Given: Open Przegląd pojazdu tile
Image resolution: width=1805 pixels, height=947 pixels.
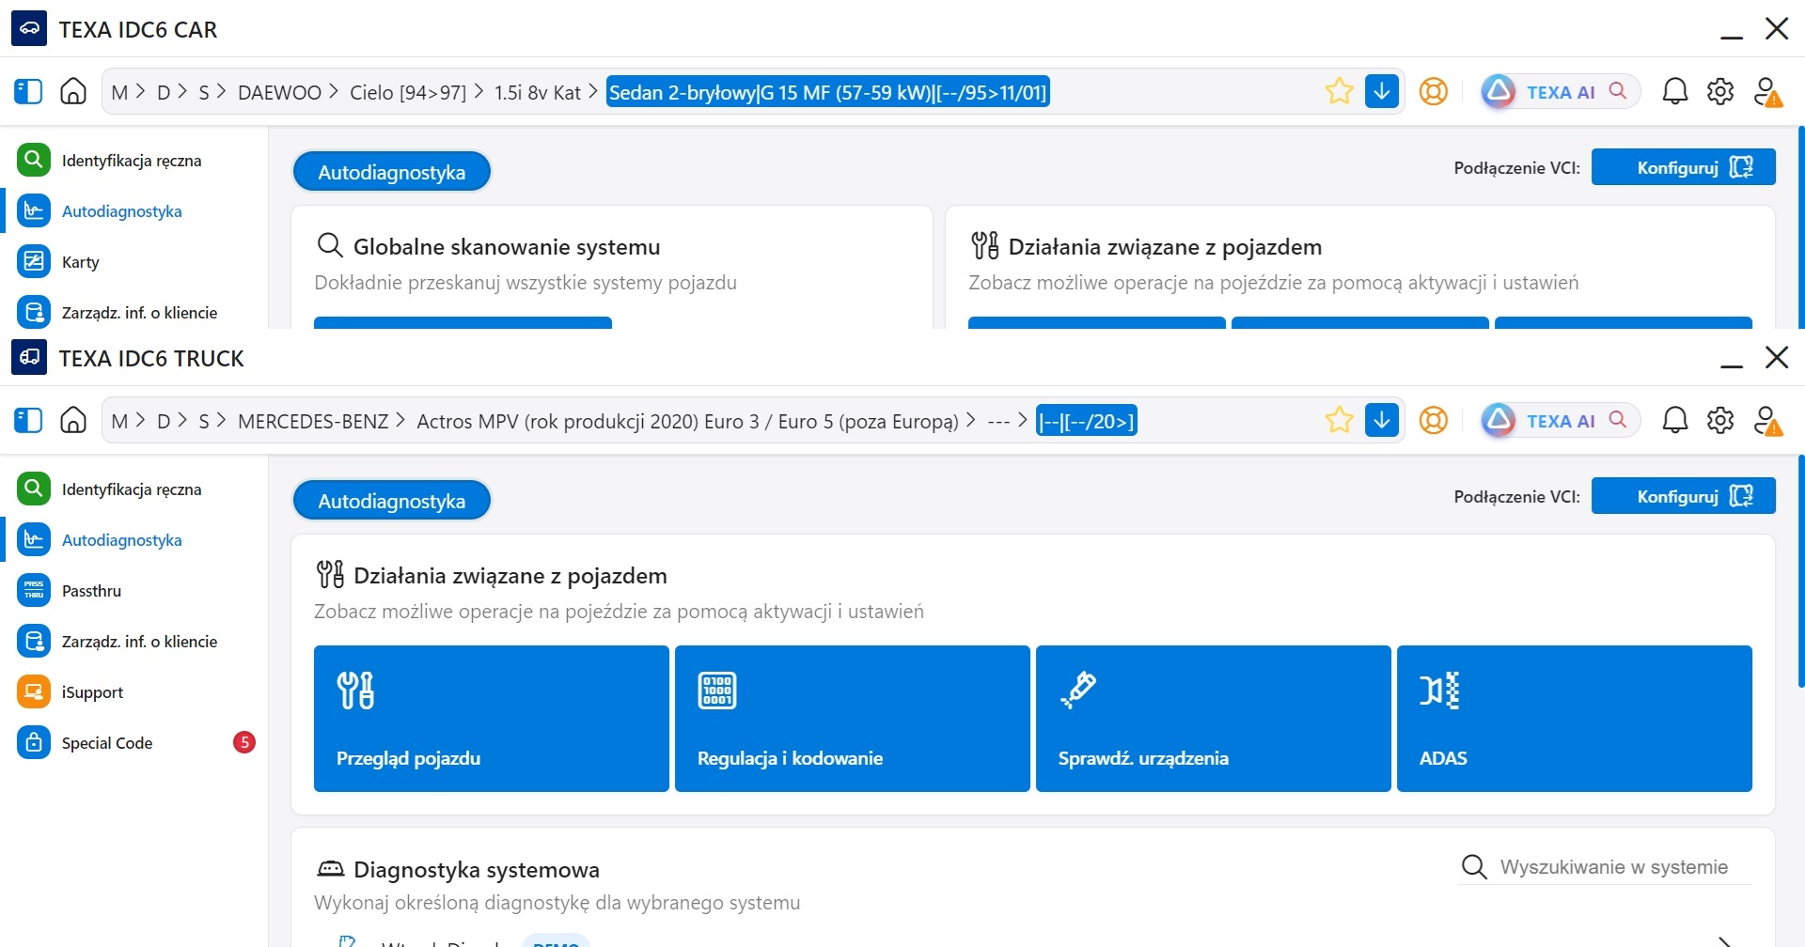Looking at the screenshot, I should [492, 719].
